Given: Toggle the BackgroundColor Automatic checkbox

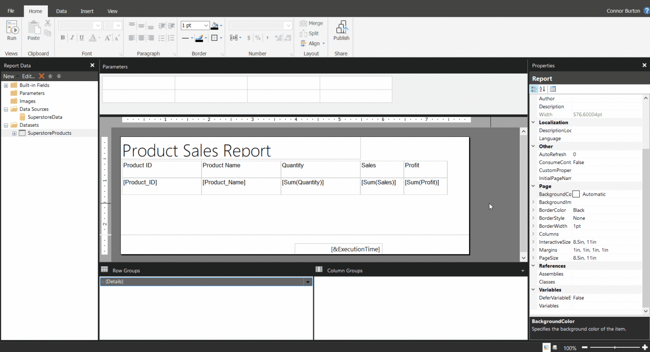Looking at the screenshot, I should (576, 194).
